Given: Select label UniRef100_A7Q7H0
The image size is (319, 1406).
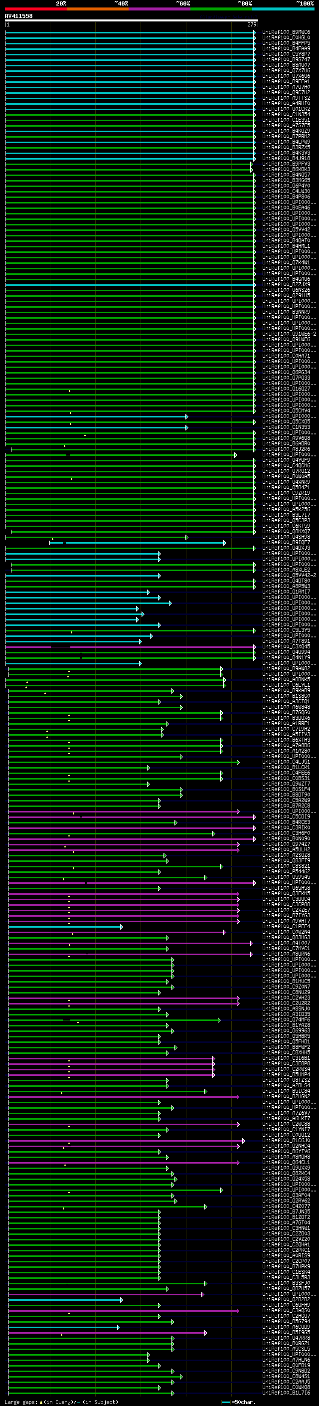Looking at the screenshot, I should point(286,87).
